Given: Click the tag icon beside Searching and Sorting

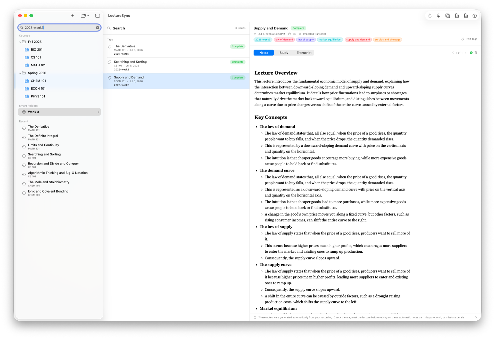Looking at the screenshot, I should coord(110,62).
